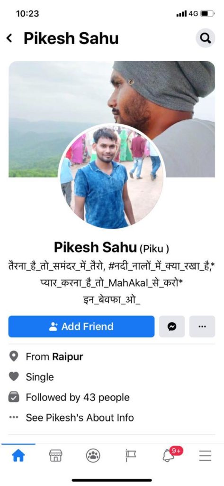Open the Marketplace storefront tab
Screen dimensions: 224x486
(56, 455)
